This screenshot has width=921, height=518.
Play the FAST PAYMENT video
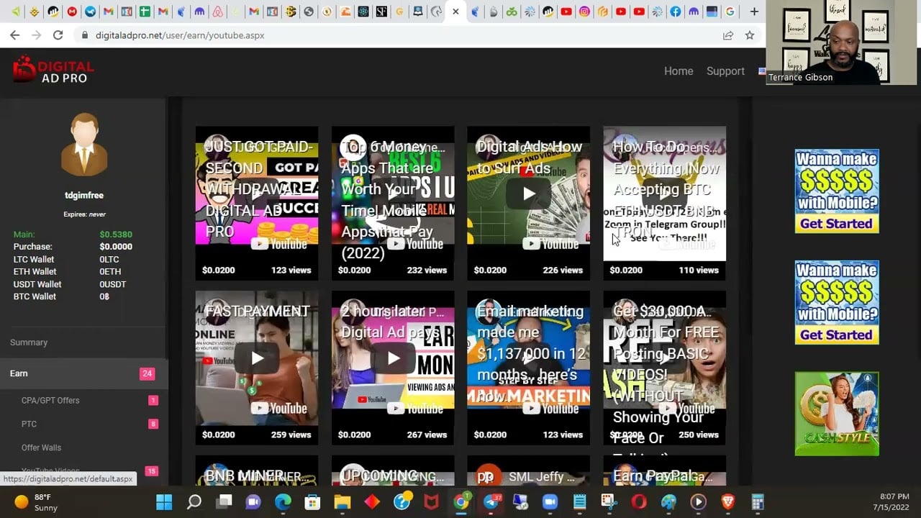[x=257, y=358]
